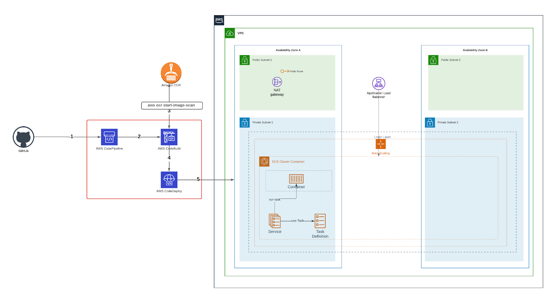Select the Application Load Balancer icon
553x295 pixels.
click(x=378, y=83)
